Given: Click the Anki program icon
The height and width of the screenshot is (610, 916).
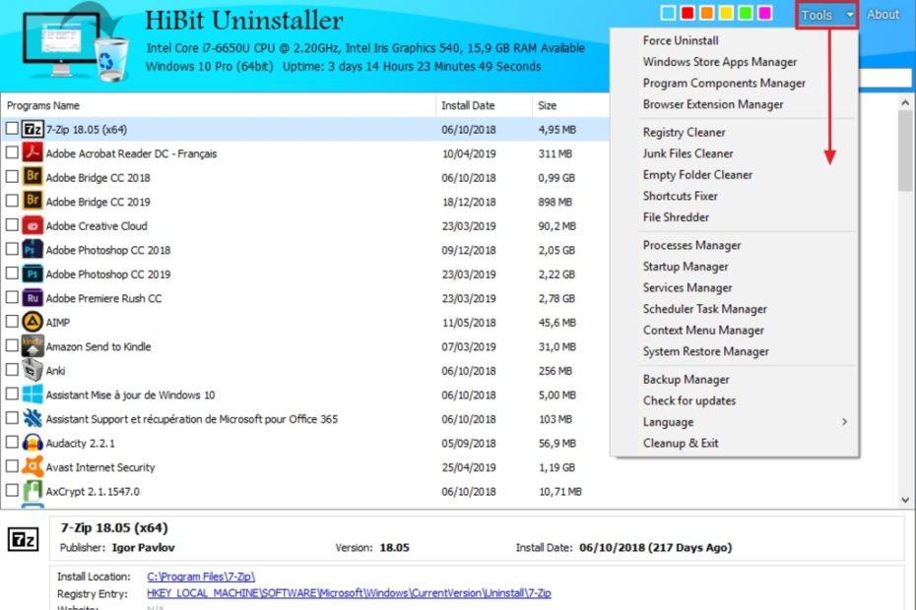Looking at the screenshot, I should pyautogui.click(x=33, y=370).
